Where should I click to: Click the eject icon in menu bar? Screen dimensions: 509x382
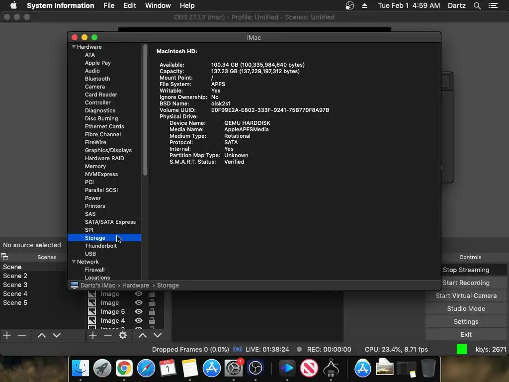364,5
